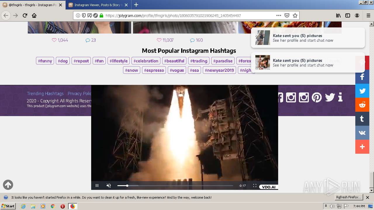Click the Refresh Firefox button
374x210 pixels.
349,197
